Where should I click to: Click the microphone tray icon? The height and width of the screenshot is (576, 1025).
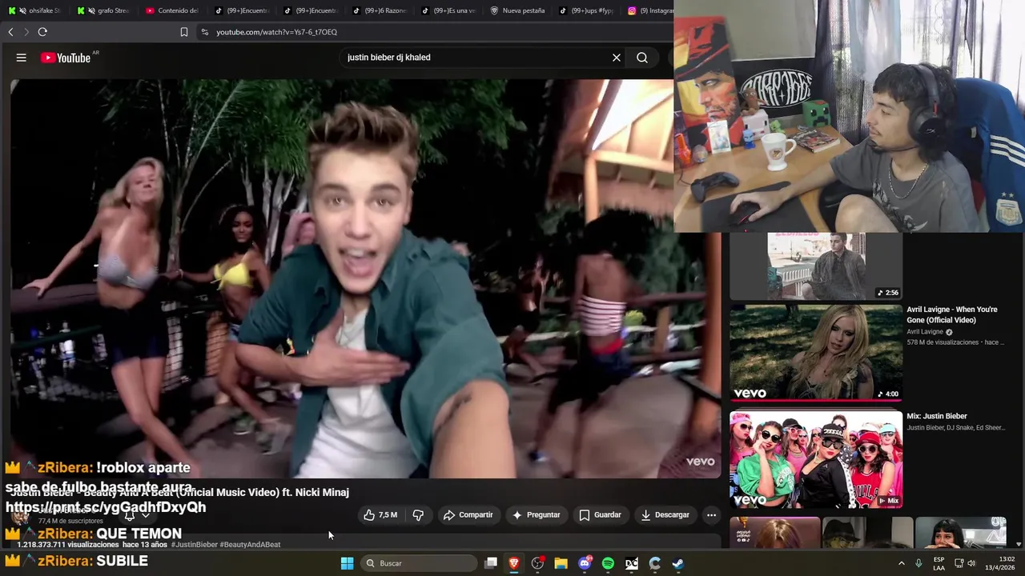click(918, 563)
